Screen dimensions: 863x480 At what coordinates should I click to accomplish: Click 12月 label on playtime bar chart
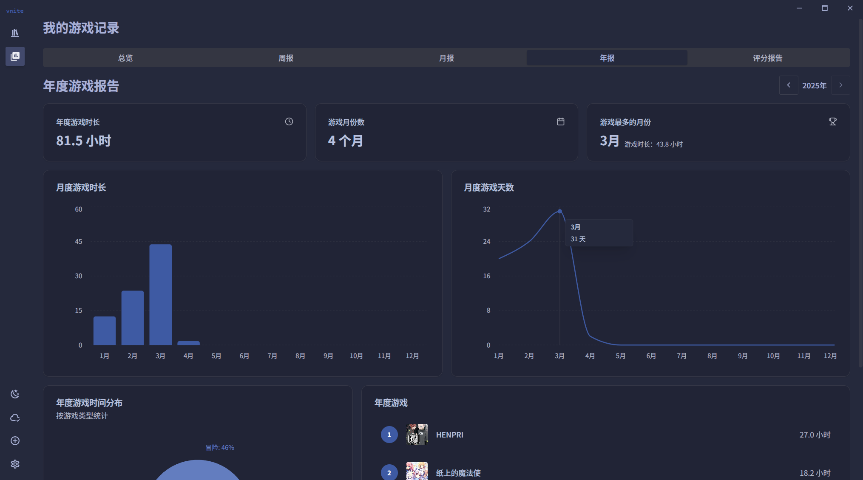tap(412, 356)
